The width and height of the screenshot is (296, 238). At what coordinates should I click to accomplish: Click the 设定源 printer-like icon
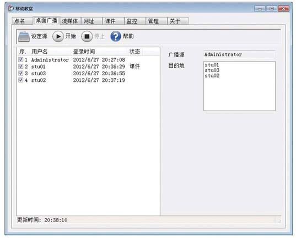click(x=24, y=36)
